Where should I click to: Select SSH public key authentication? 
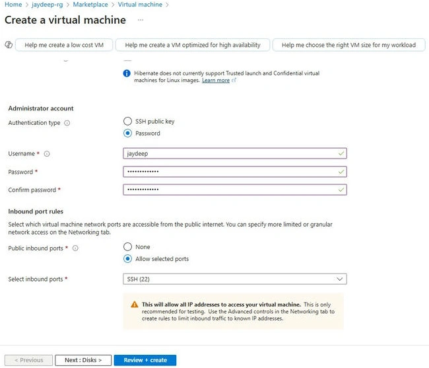pos(127,121)
